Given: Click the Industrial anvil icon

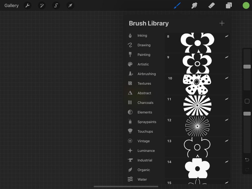Looking at the screenshot, I should pos(130,160).
